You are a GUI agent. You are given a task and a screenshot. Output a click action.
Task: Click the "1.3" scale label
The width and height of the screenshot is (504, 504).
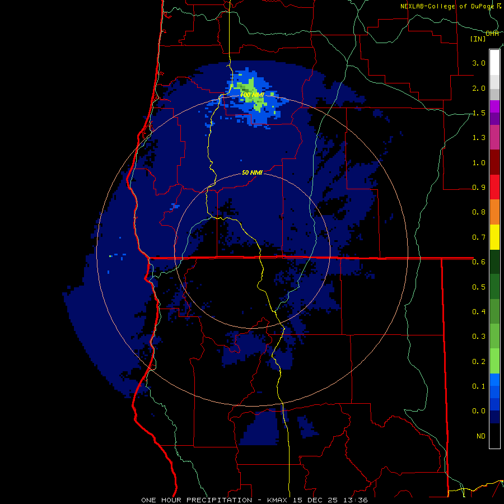479,138
